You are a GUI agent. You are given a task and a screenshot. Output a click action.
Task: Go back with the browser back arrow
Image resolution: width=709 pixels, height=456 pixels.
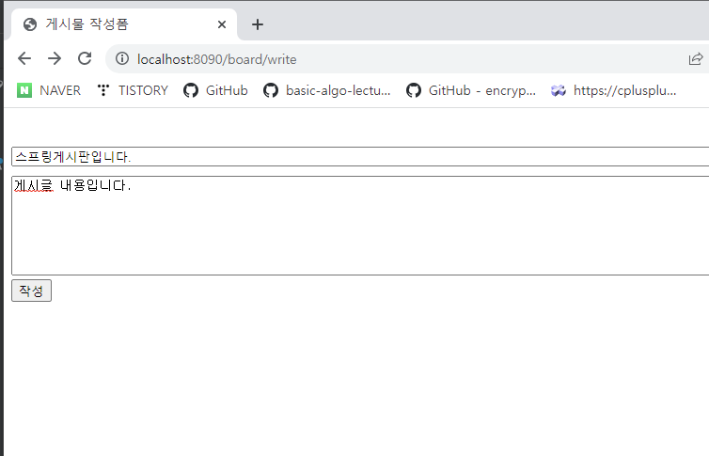coord(24,58)
